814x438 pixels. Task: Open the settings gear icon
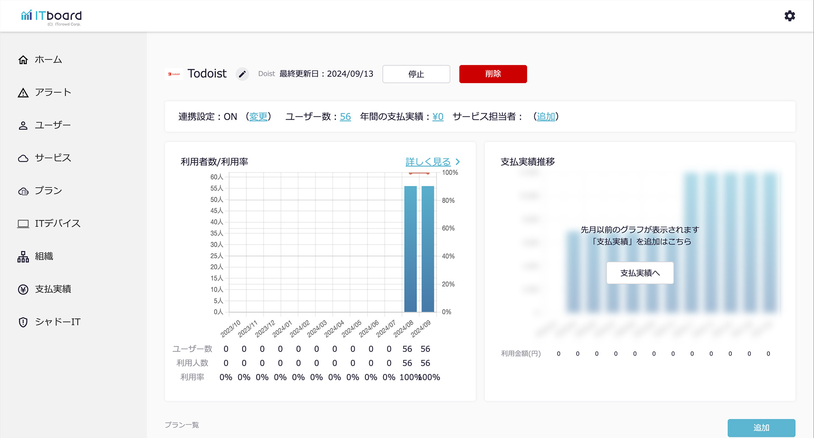(789, 16)
